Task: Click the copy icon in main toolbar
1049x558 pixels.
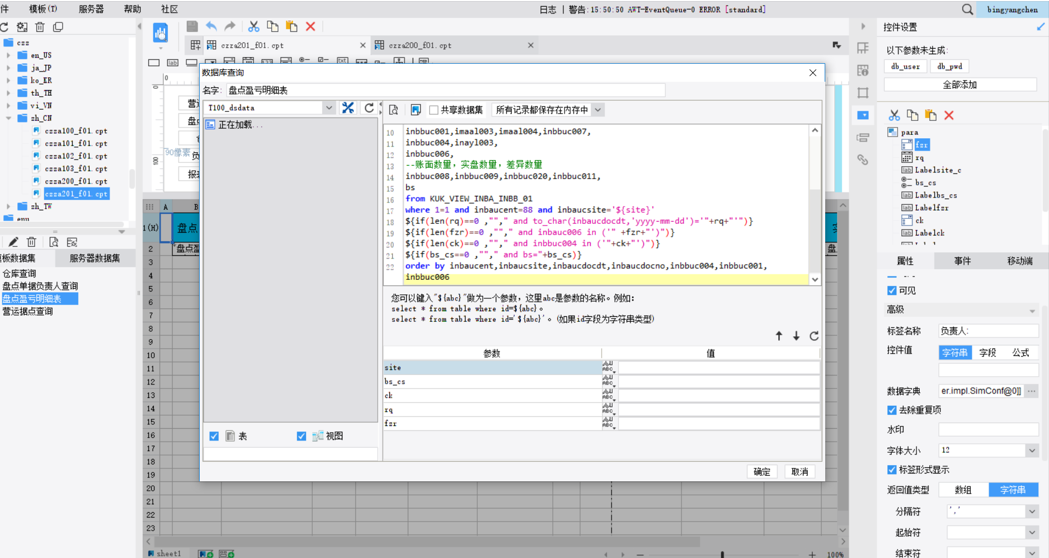Action: (272, 26)
